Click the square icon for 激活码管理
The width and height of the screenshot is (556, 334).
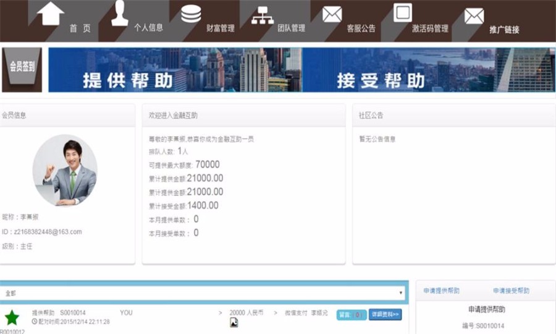click(403, 13)
